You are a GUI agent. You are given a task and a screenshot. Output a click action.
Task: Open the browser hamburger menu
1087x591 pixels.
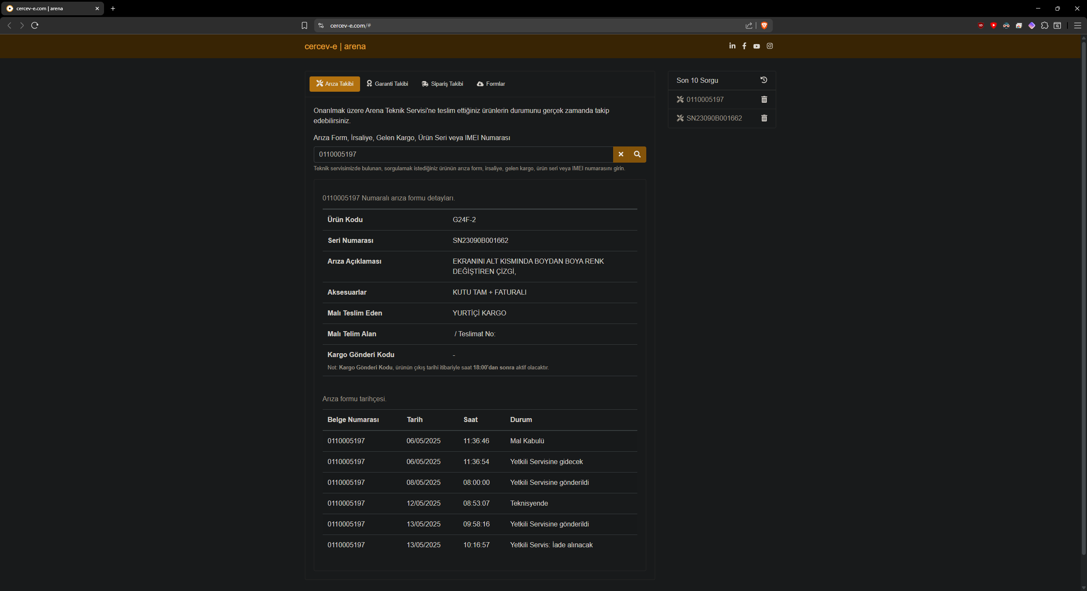tap(1077, 25)
